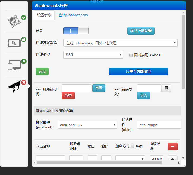The height and width of the screenshot is (175, 193).
Task: Enable the 同时启用 ss-local checkbox
Action: [x=131, y=55]
